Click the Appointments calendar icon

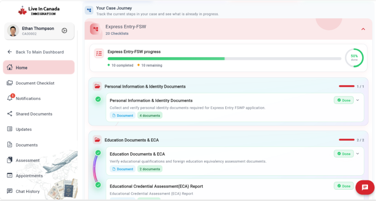9,175
